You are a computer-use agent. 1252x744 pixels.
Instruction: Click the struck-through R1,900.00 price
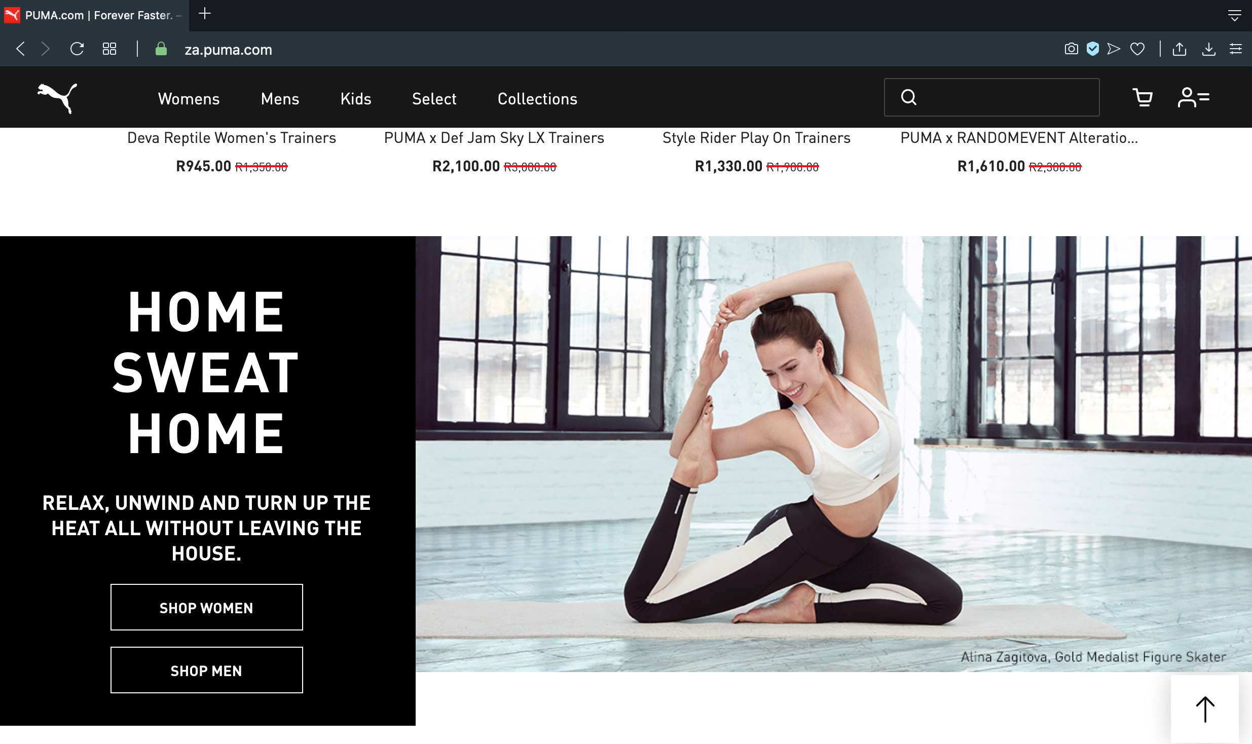[793, 167]
